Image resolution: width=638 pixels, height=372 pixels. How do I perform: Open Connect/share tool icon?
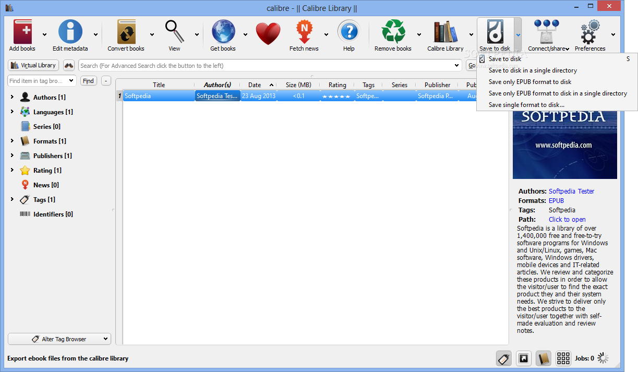point(546,32)
